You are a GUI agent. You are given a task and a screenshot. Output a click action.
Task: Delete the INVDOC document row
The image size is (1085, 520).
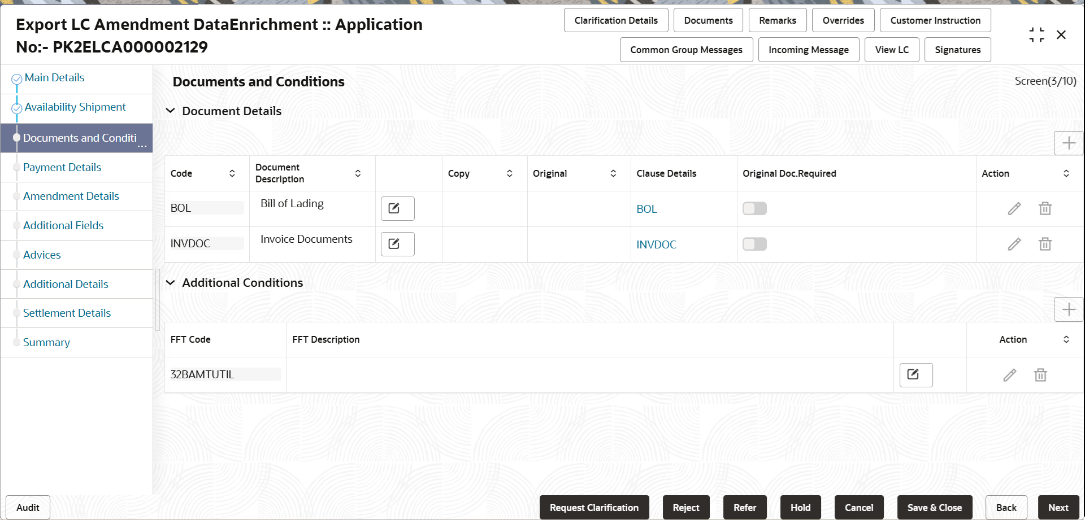click(1045, 244)
